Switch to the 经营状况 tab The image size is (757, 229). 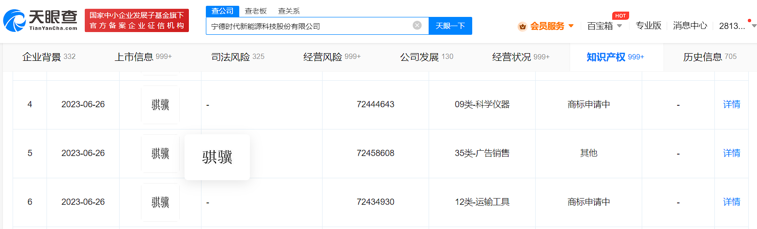[521, 57]
